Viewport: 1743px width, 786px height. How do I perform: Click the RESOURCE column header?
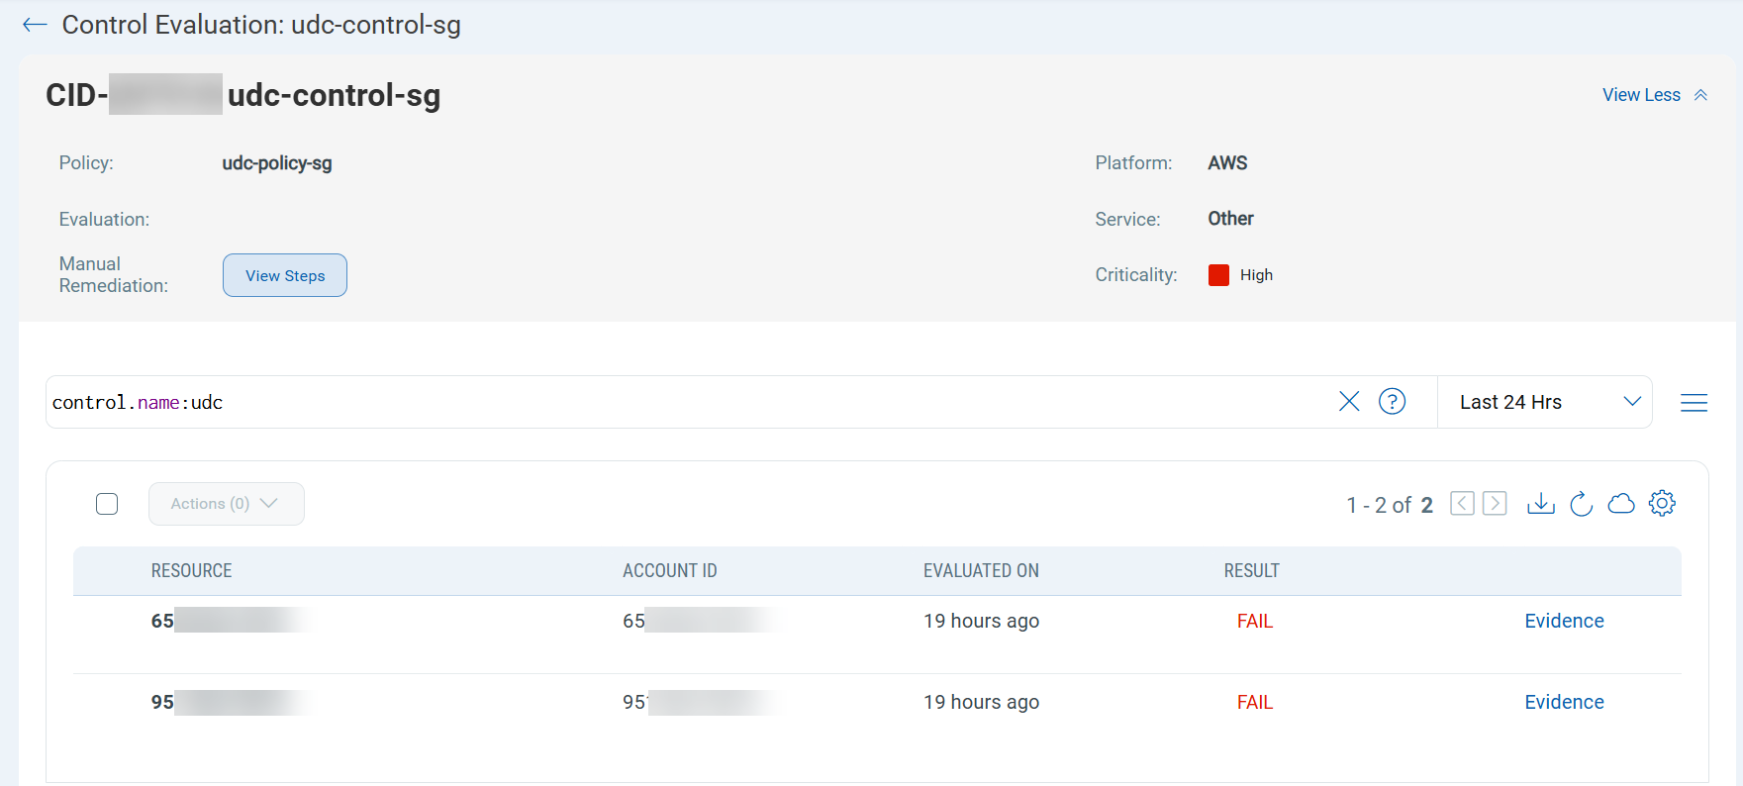(191, 571)
